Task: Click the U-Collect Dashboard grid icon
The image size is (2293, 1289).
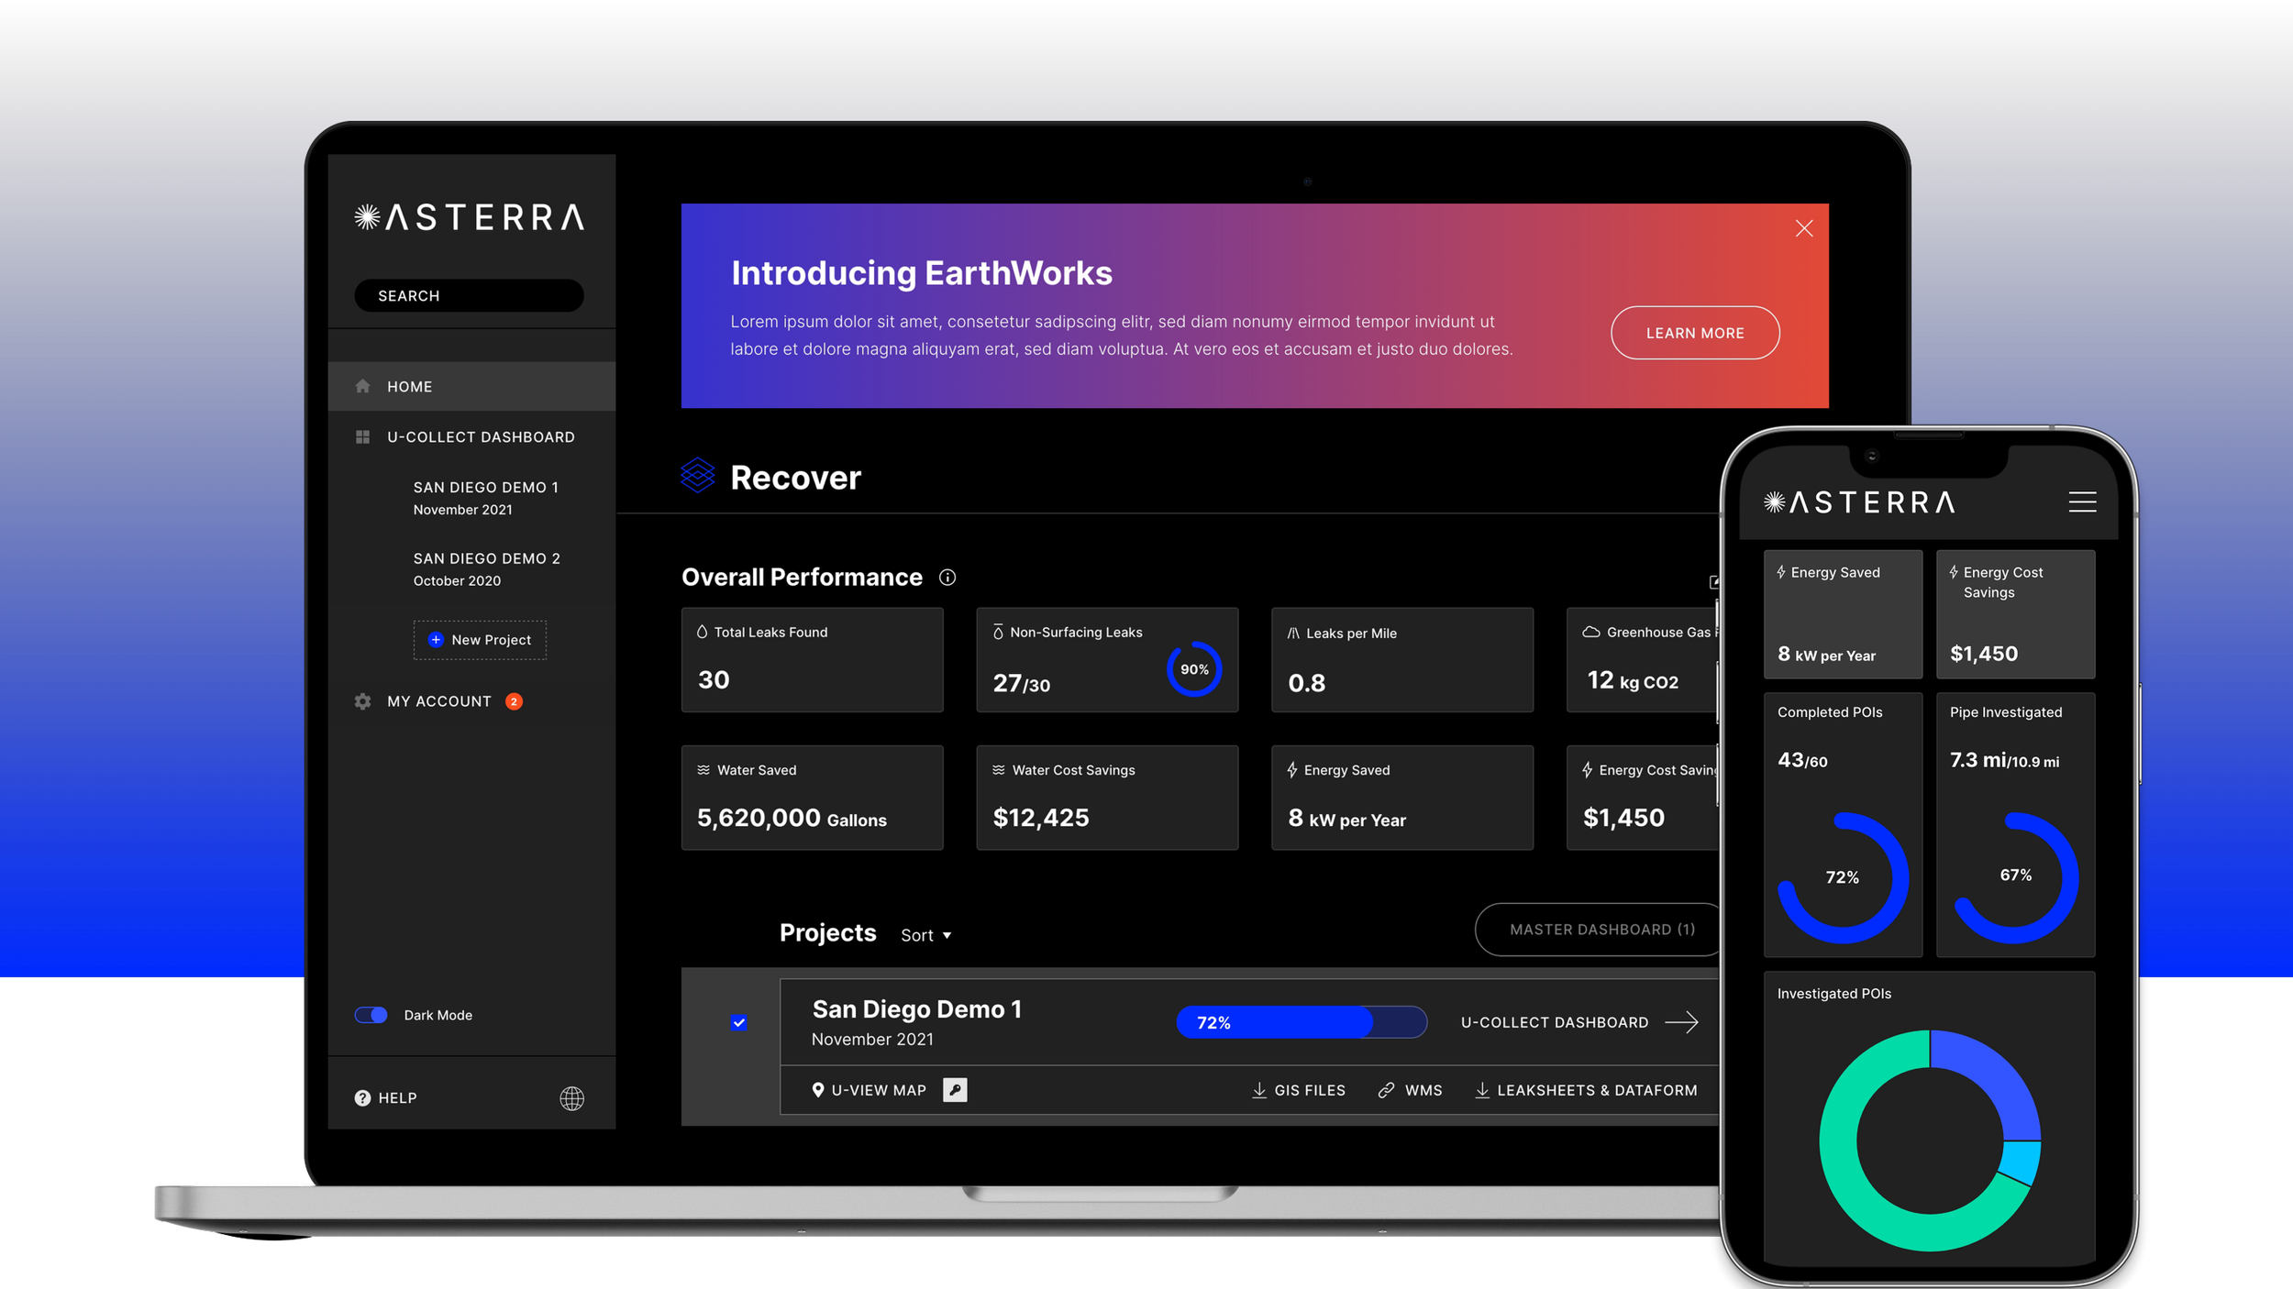Action: [x=362, y=436]
